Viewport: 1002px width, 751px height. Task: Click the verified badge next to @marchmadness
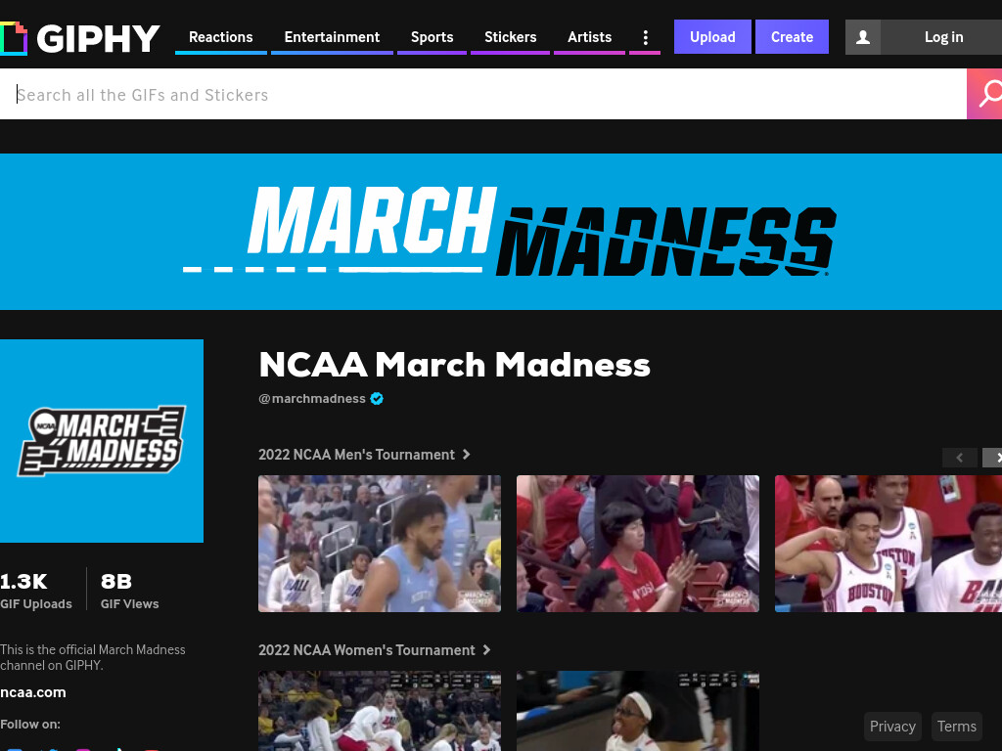377,399
